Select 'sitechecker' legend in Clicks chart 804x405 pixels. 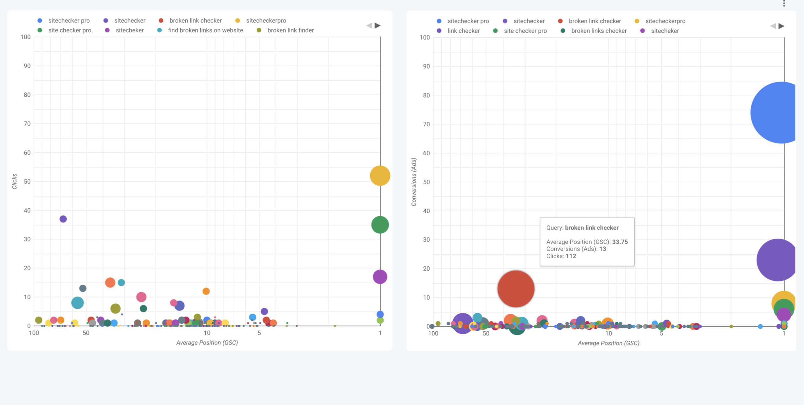124,20
